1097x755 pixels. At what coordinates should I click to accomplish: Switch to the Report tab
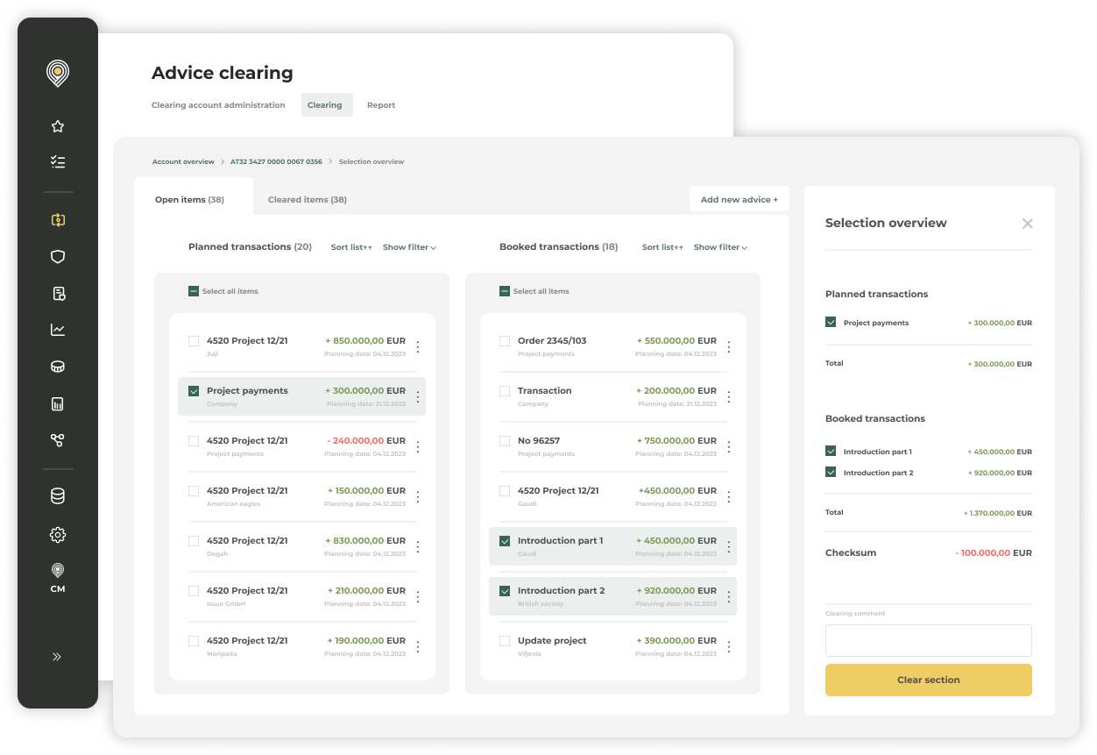click(381, 104)
